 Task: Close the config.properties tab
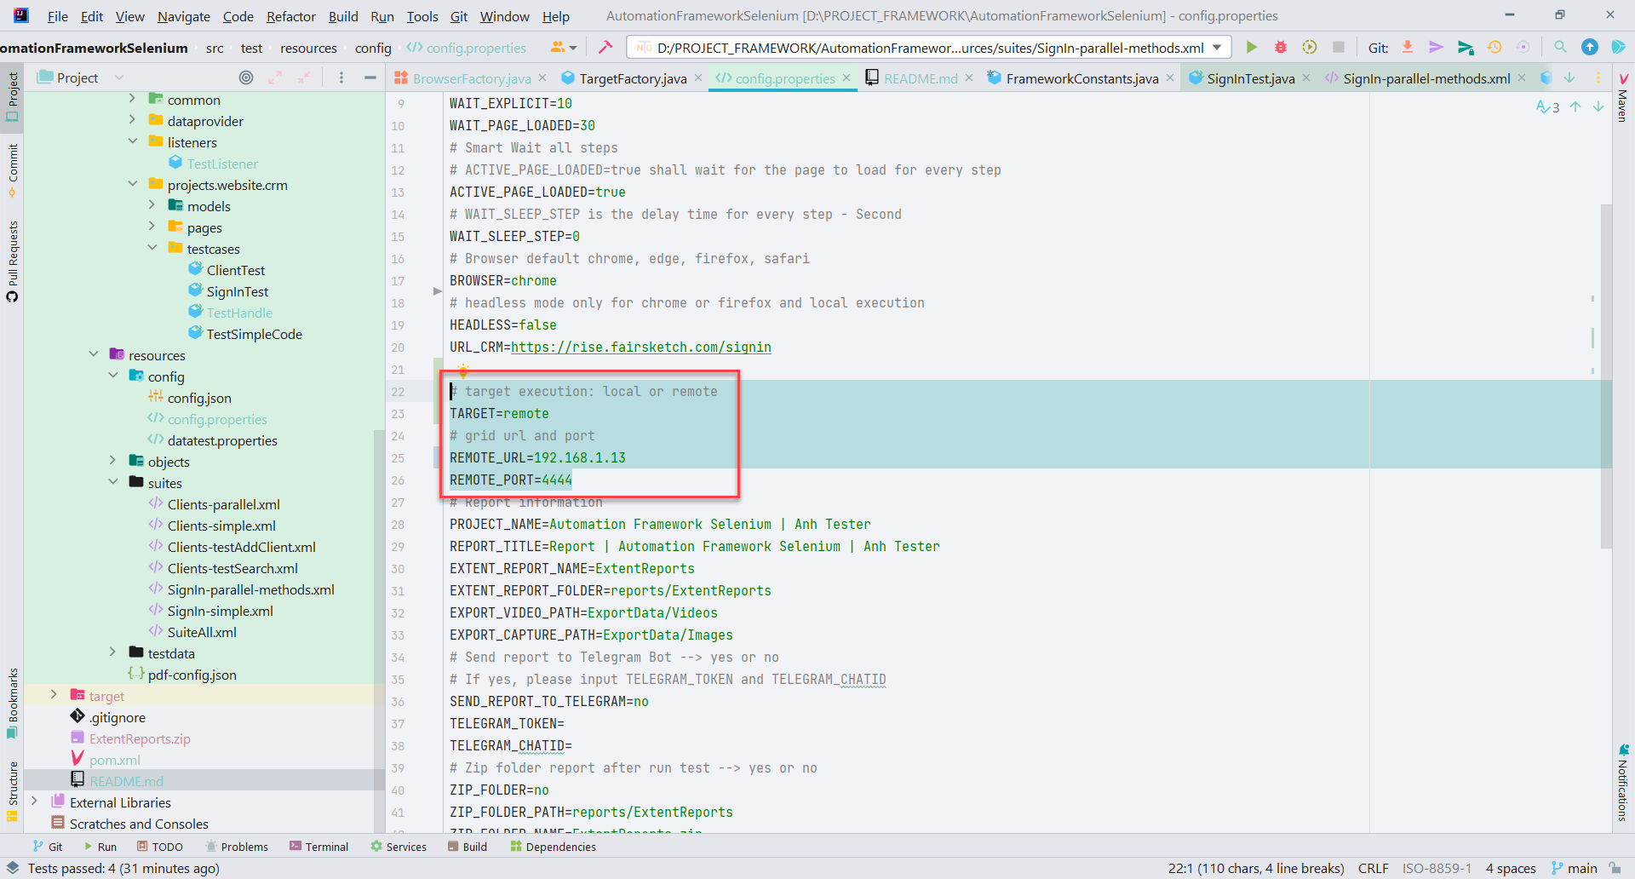click(x=846, y=78)
